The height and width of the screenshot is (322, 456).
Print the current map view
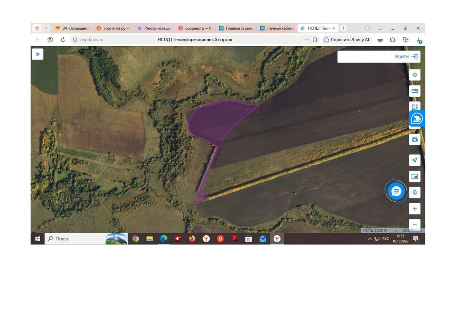click(x=415, y=139)
